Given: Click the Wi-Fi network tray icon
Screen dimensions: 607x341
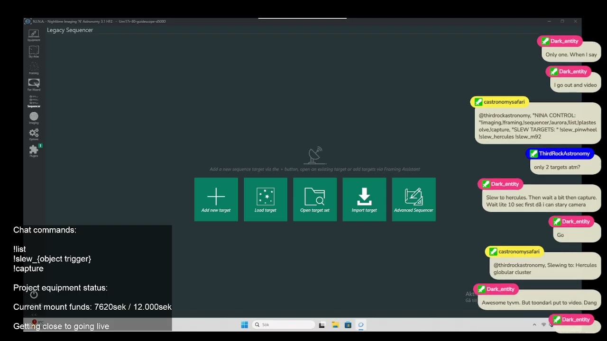Looking at the screenshot, I should (x=543, y=325).
